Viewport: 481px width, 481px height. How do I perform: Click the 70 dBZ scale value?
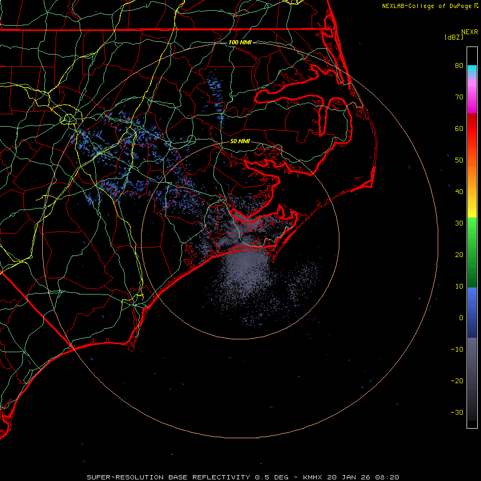pyautogui.click(x=459, y=97)
